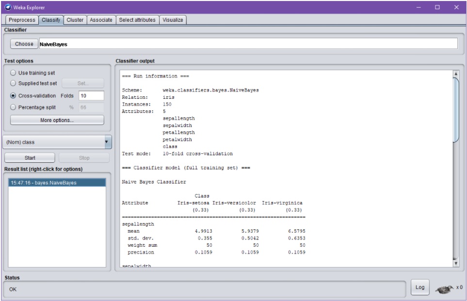Viewport: 467px width, 301px height.
Task: Select Supplied test set option
Action: [13, 83]
